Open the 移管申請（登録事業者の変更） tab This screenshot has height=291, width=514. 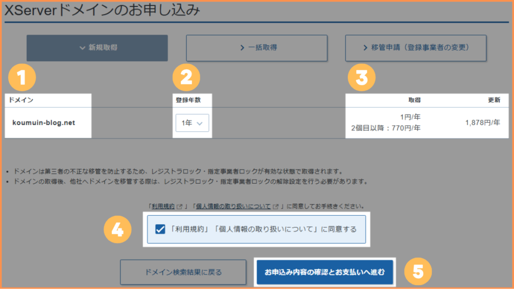416,48
